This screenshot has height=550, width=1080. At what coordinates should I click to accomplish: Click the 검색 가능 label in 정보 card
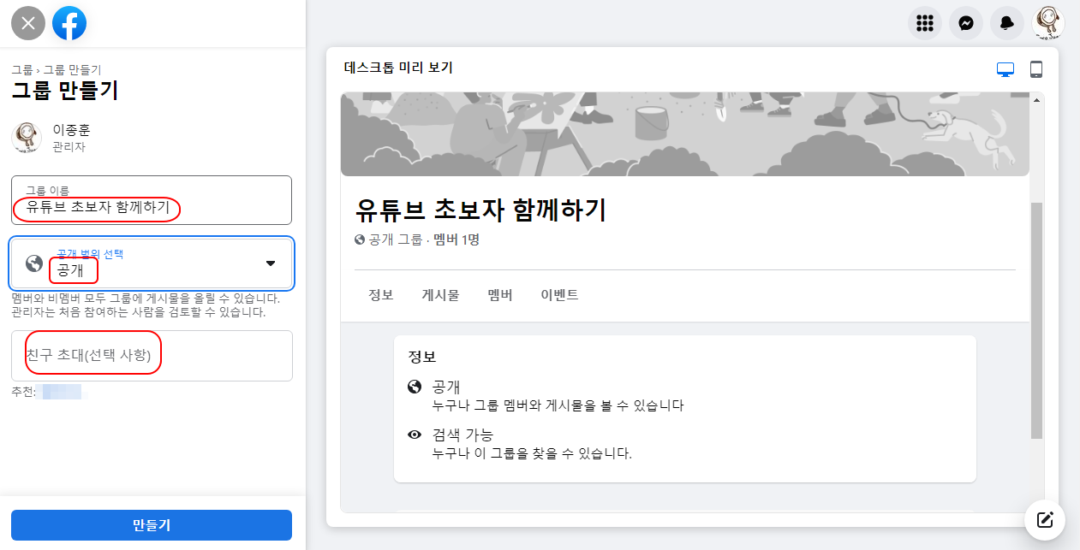click(463, 435)
